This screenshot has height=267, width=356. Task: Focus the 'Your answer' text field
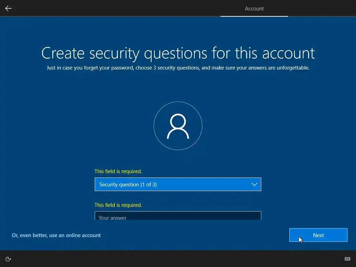pyautogui.click(x=178, y=216)
